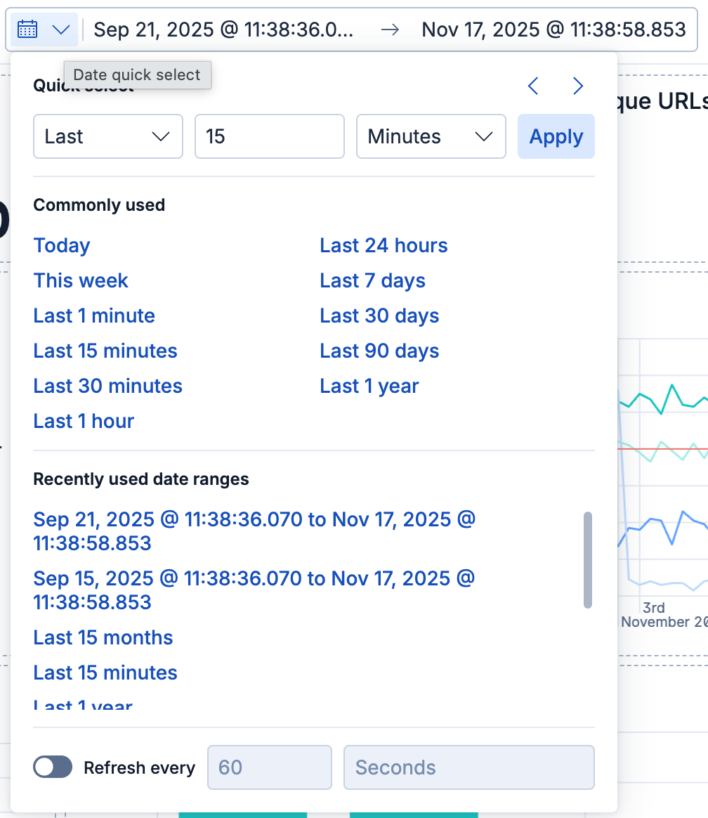Open the Last/Next tense dropdown

(107, 136)
